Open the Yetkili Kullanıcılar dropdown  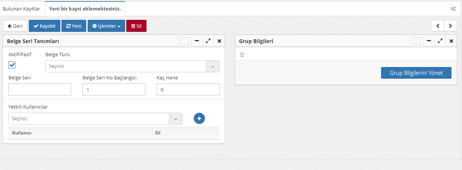click(x=95, y=119)
